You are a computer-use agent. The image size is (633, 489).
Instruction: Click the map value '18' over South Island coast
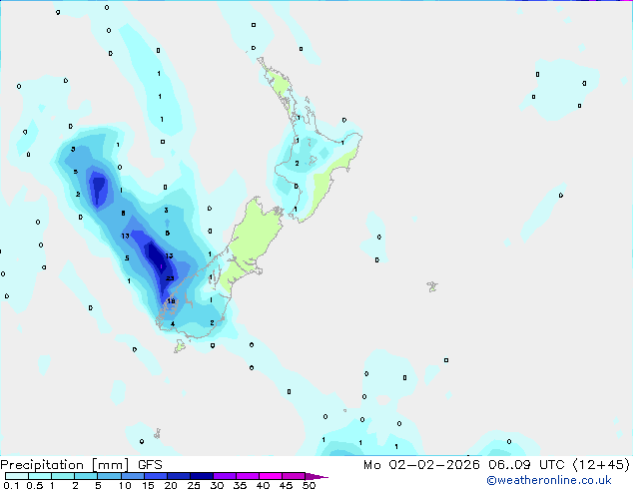tap(171, 301)
